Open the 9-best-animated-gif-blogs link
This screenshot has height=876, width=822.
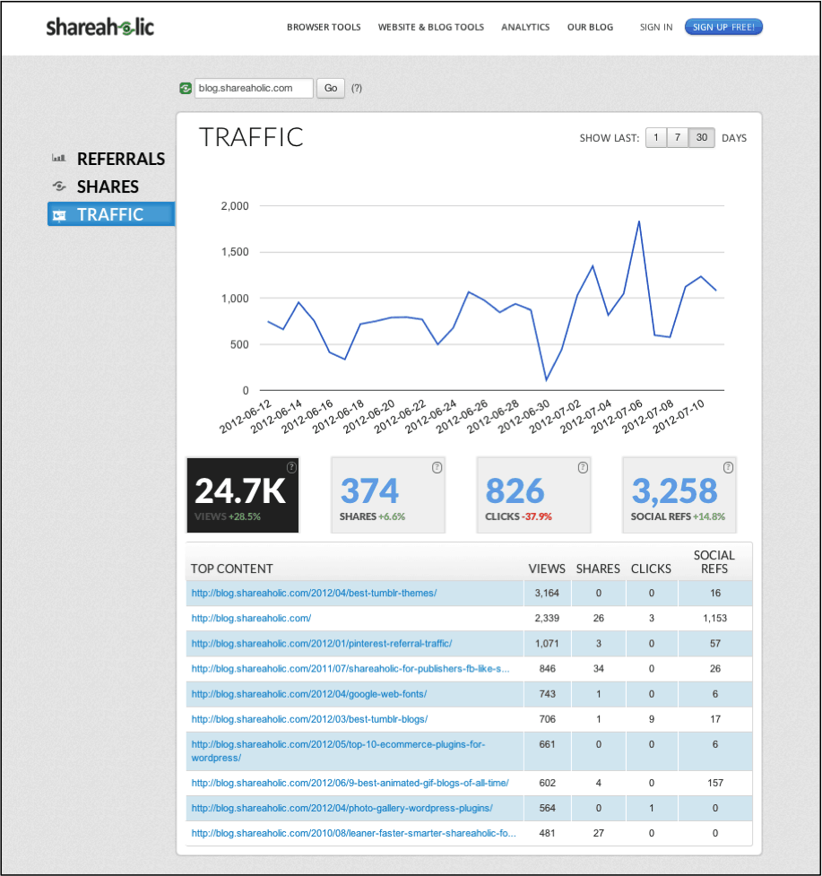[350, 784]
